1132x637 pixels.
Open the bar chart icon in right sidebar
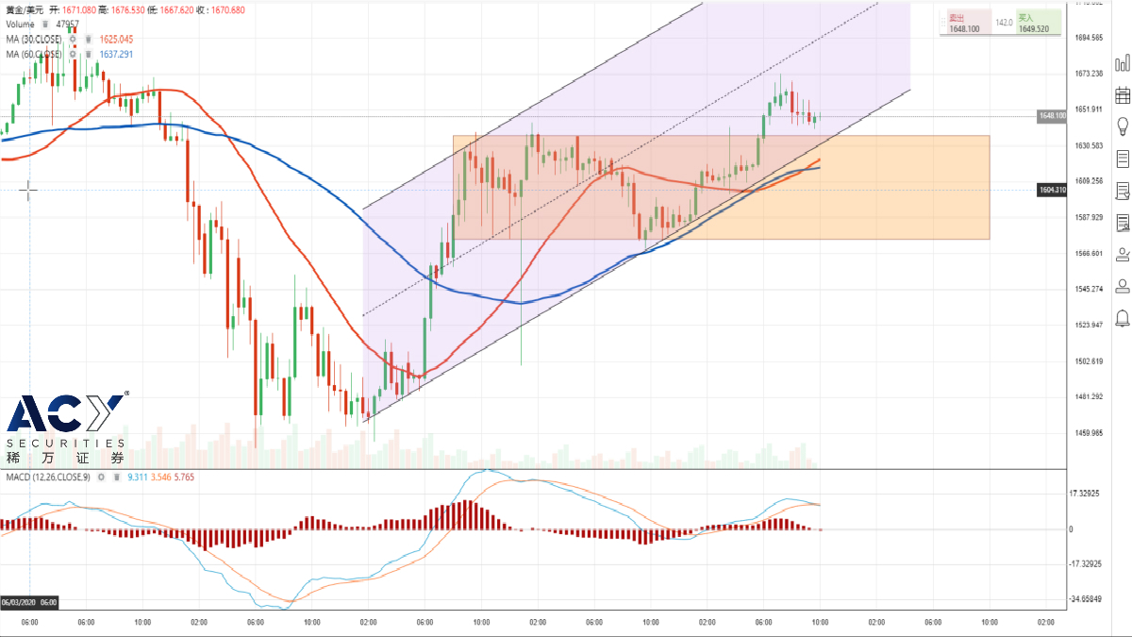click(1123, 63)
